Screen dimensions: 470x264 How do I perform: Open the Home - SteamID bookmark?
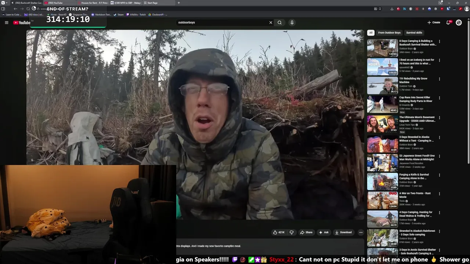57,15
